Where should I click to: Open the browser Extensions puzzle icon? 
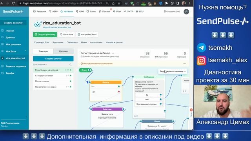point(166,3)
